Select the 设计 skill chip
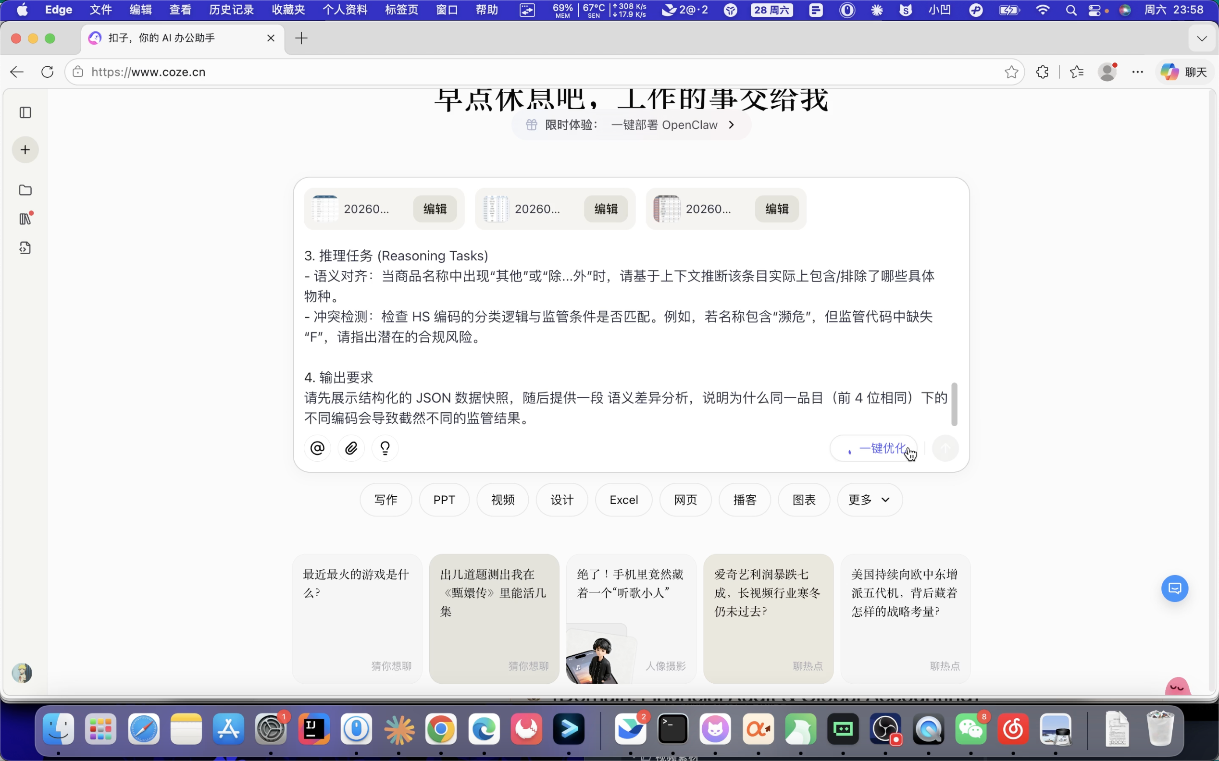This screenshot has height=761, width=1219. pos(562,500)
